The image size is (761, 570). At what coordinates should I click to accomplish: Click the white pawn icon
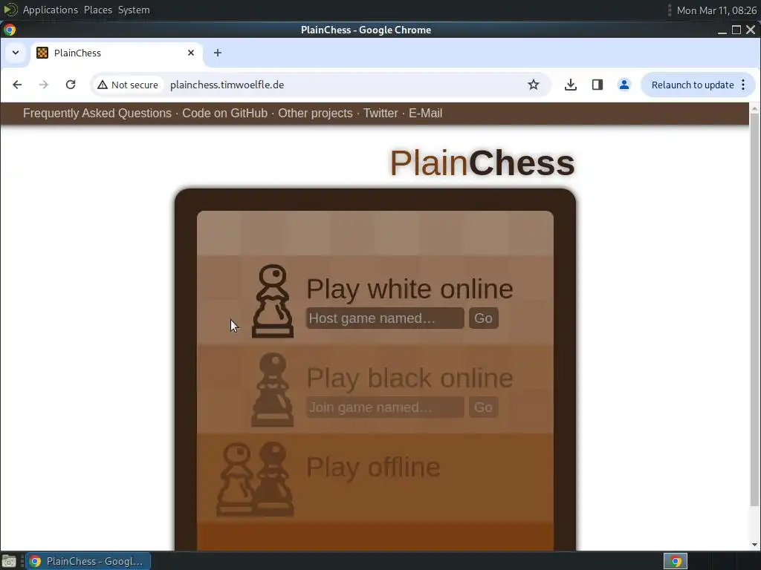coord(273,301)
